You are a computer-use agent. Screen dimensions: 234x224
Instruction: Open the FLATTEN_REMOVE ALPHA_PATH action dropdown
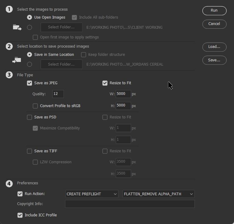tap(158, 194)
